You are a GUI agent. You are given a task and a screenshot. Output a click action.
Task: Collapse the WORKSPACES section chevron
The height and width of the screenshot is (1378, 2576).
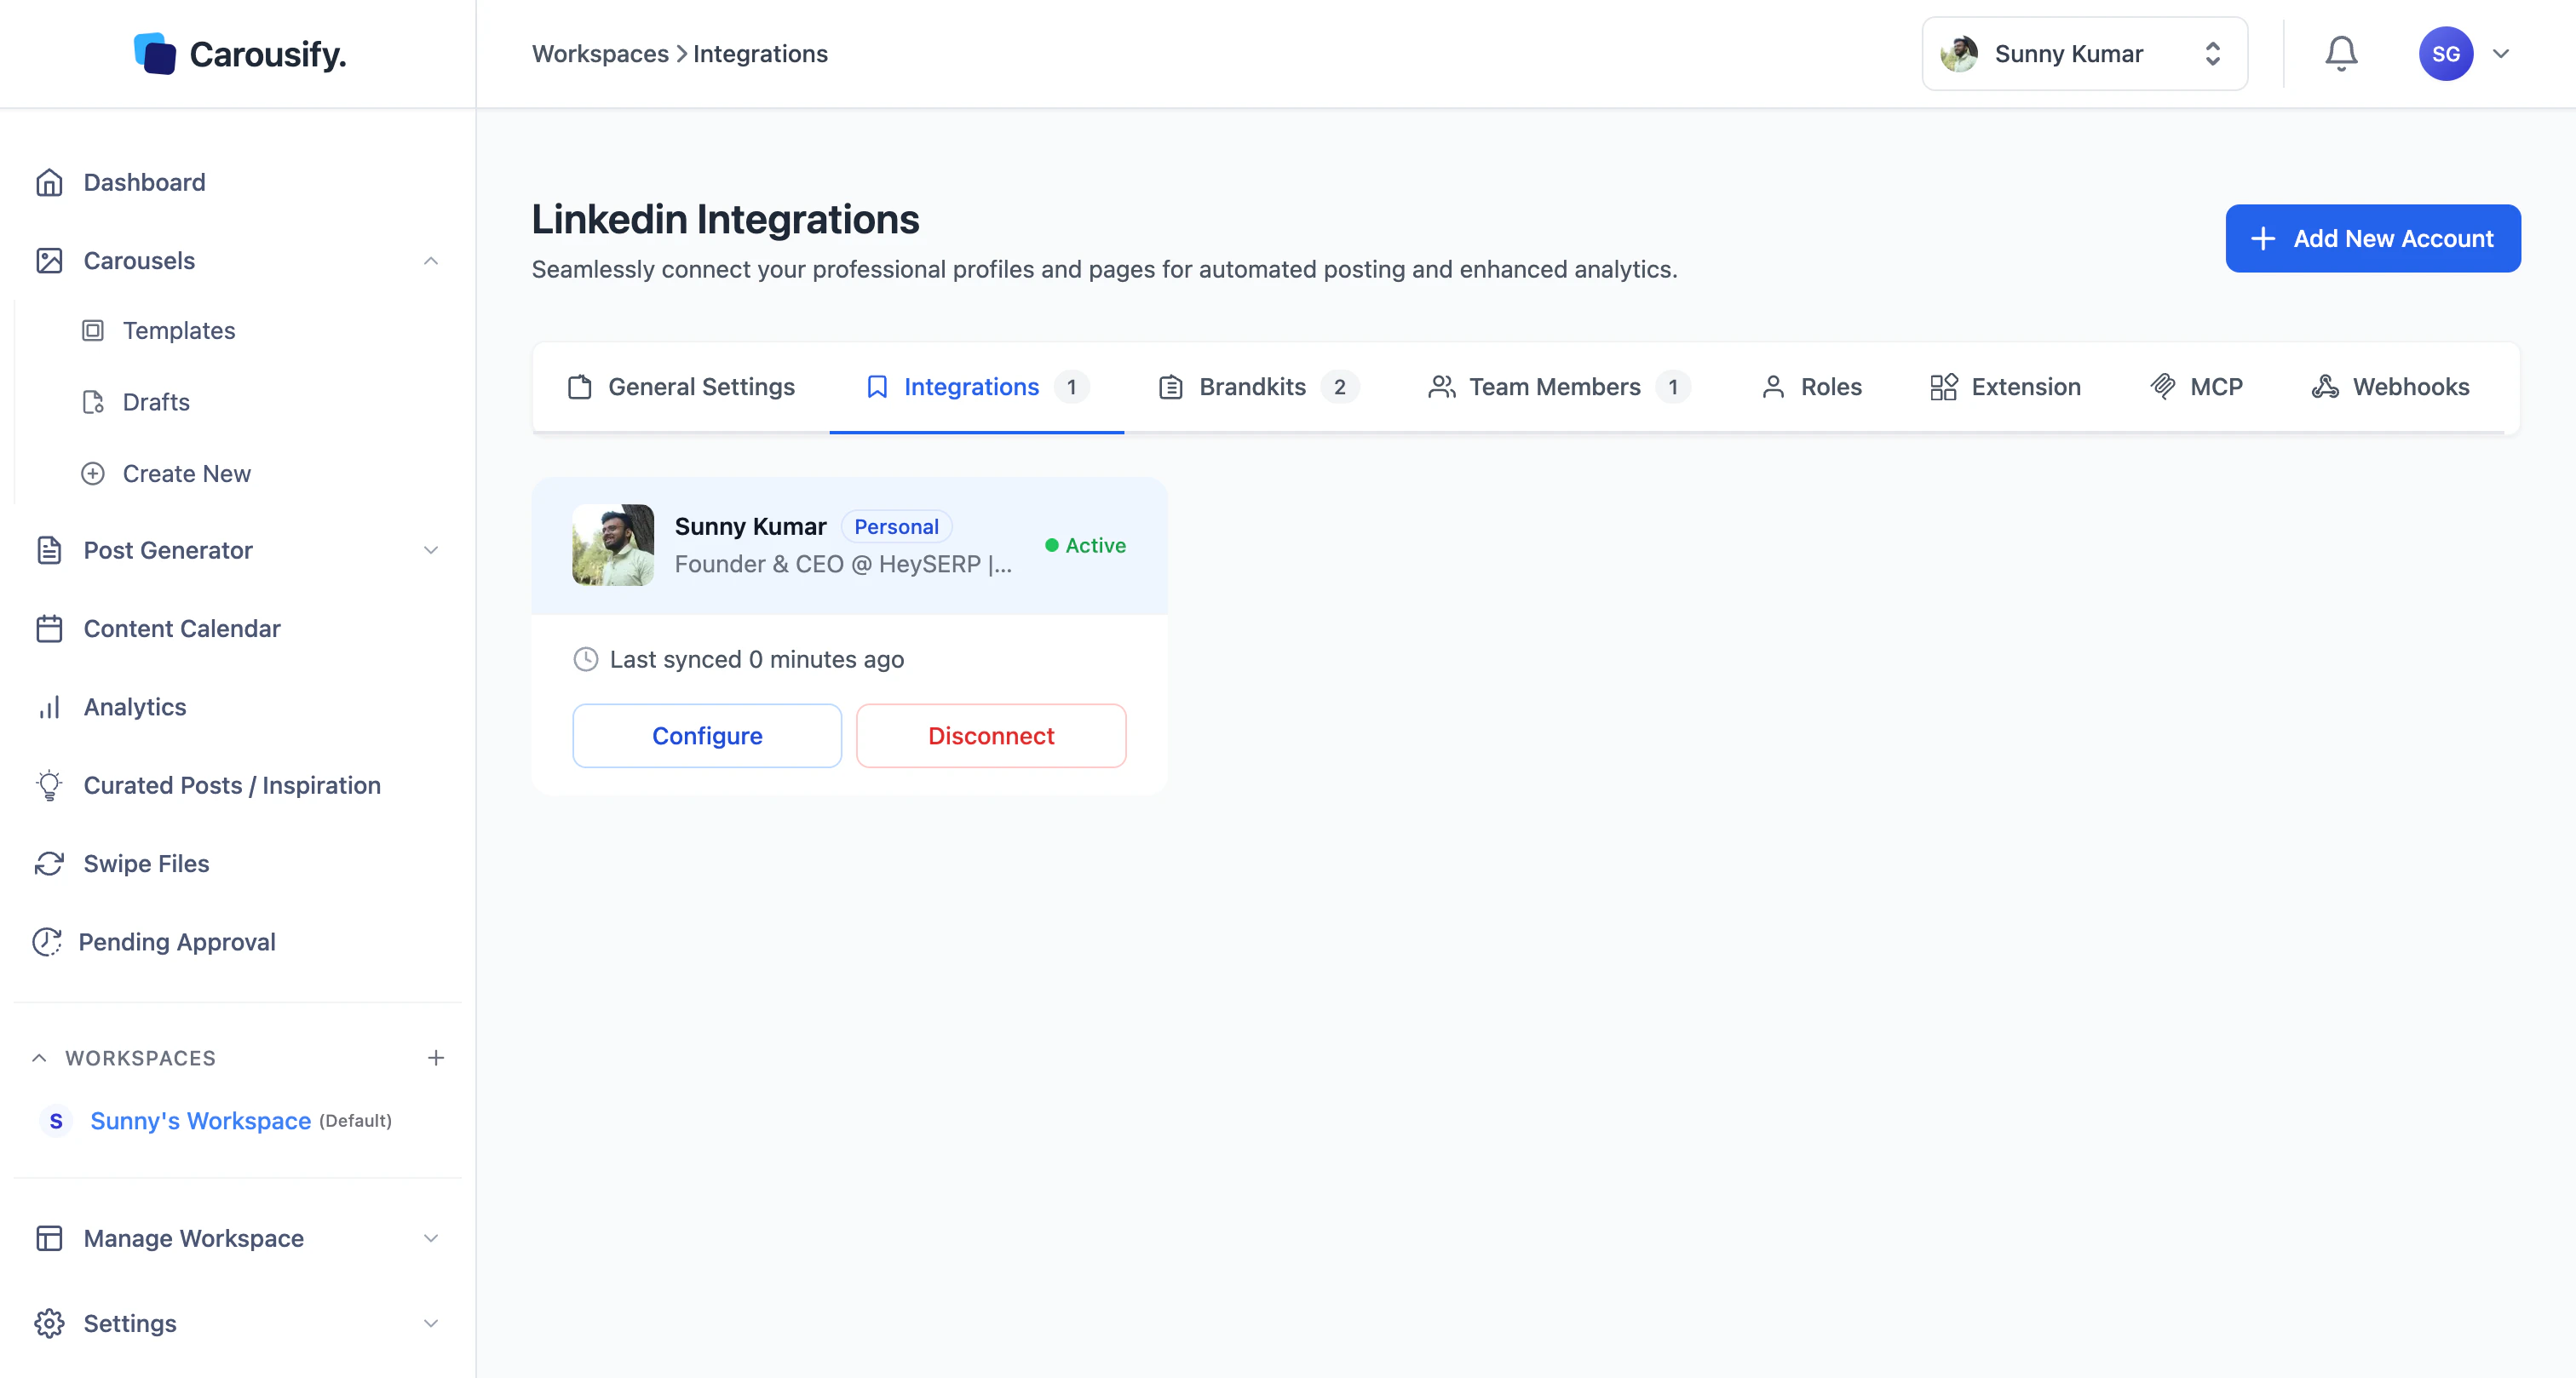[x=39, y=1057]
